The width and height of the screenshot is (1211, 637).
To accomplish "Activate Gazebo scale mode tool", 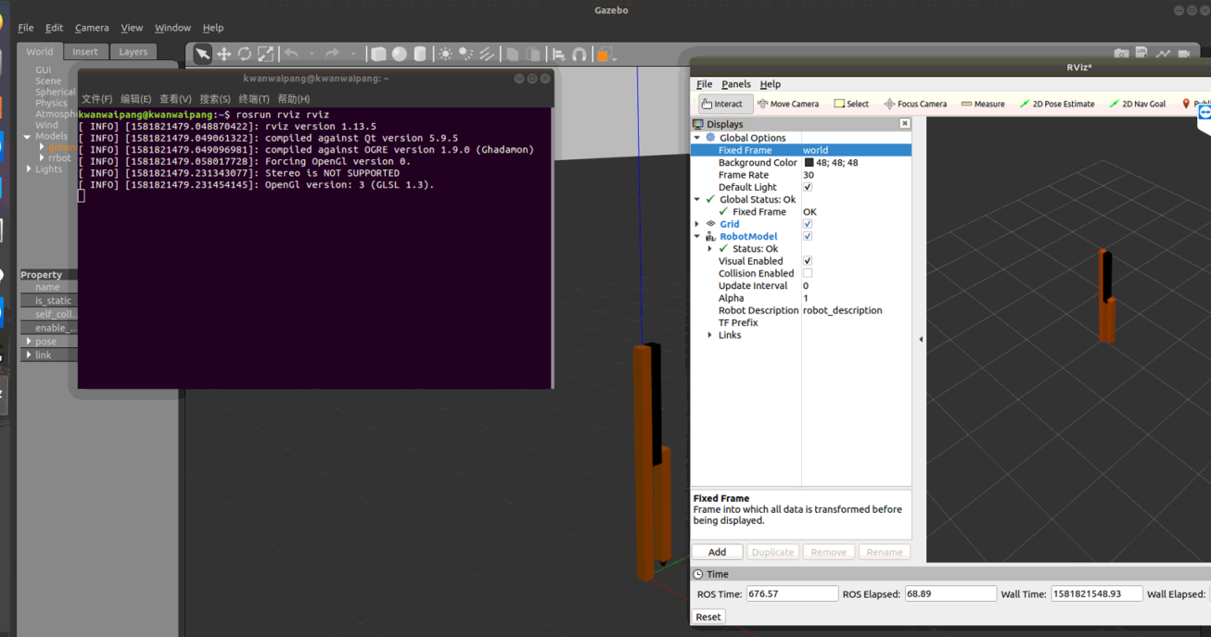I will (266, 54).
